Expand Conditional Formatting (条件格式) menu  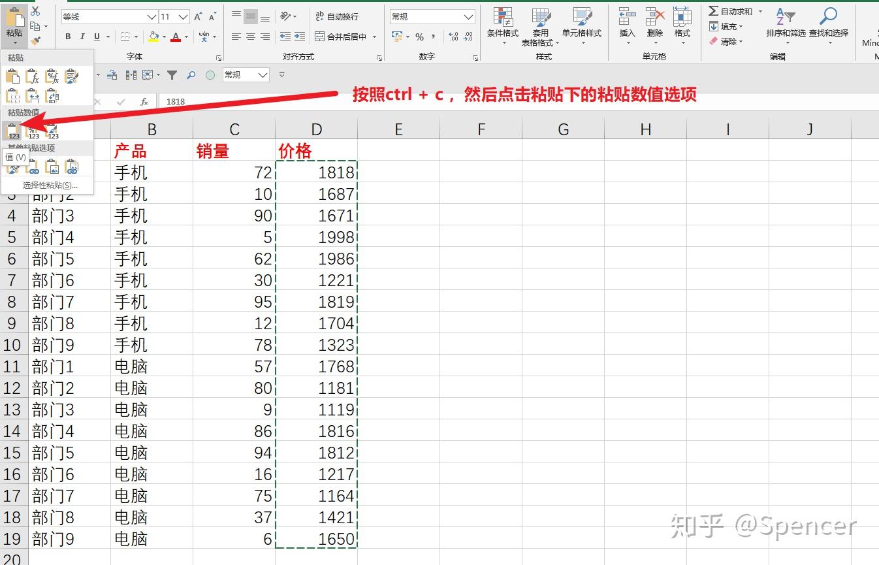[502, 27]
